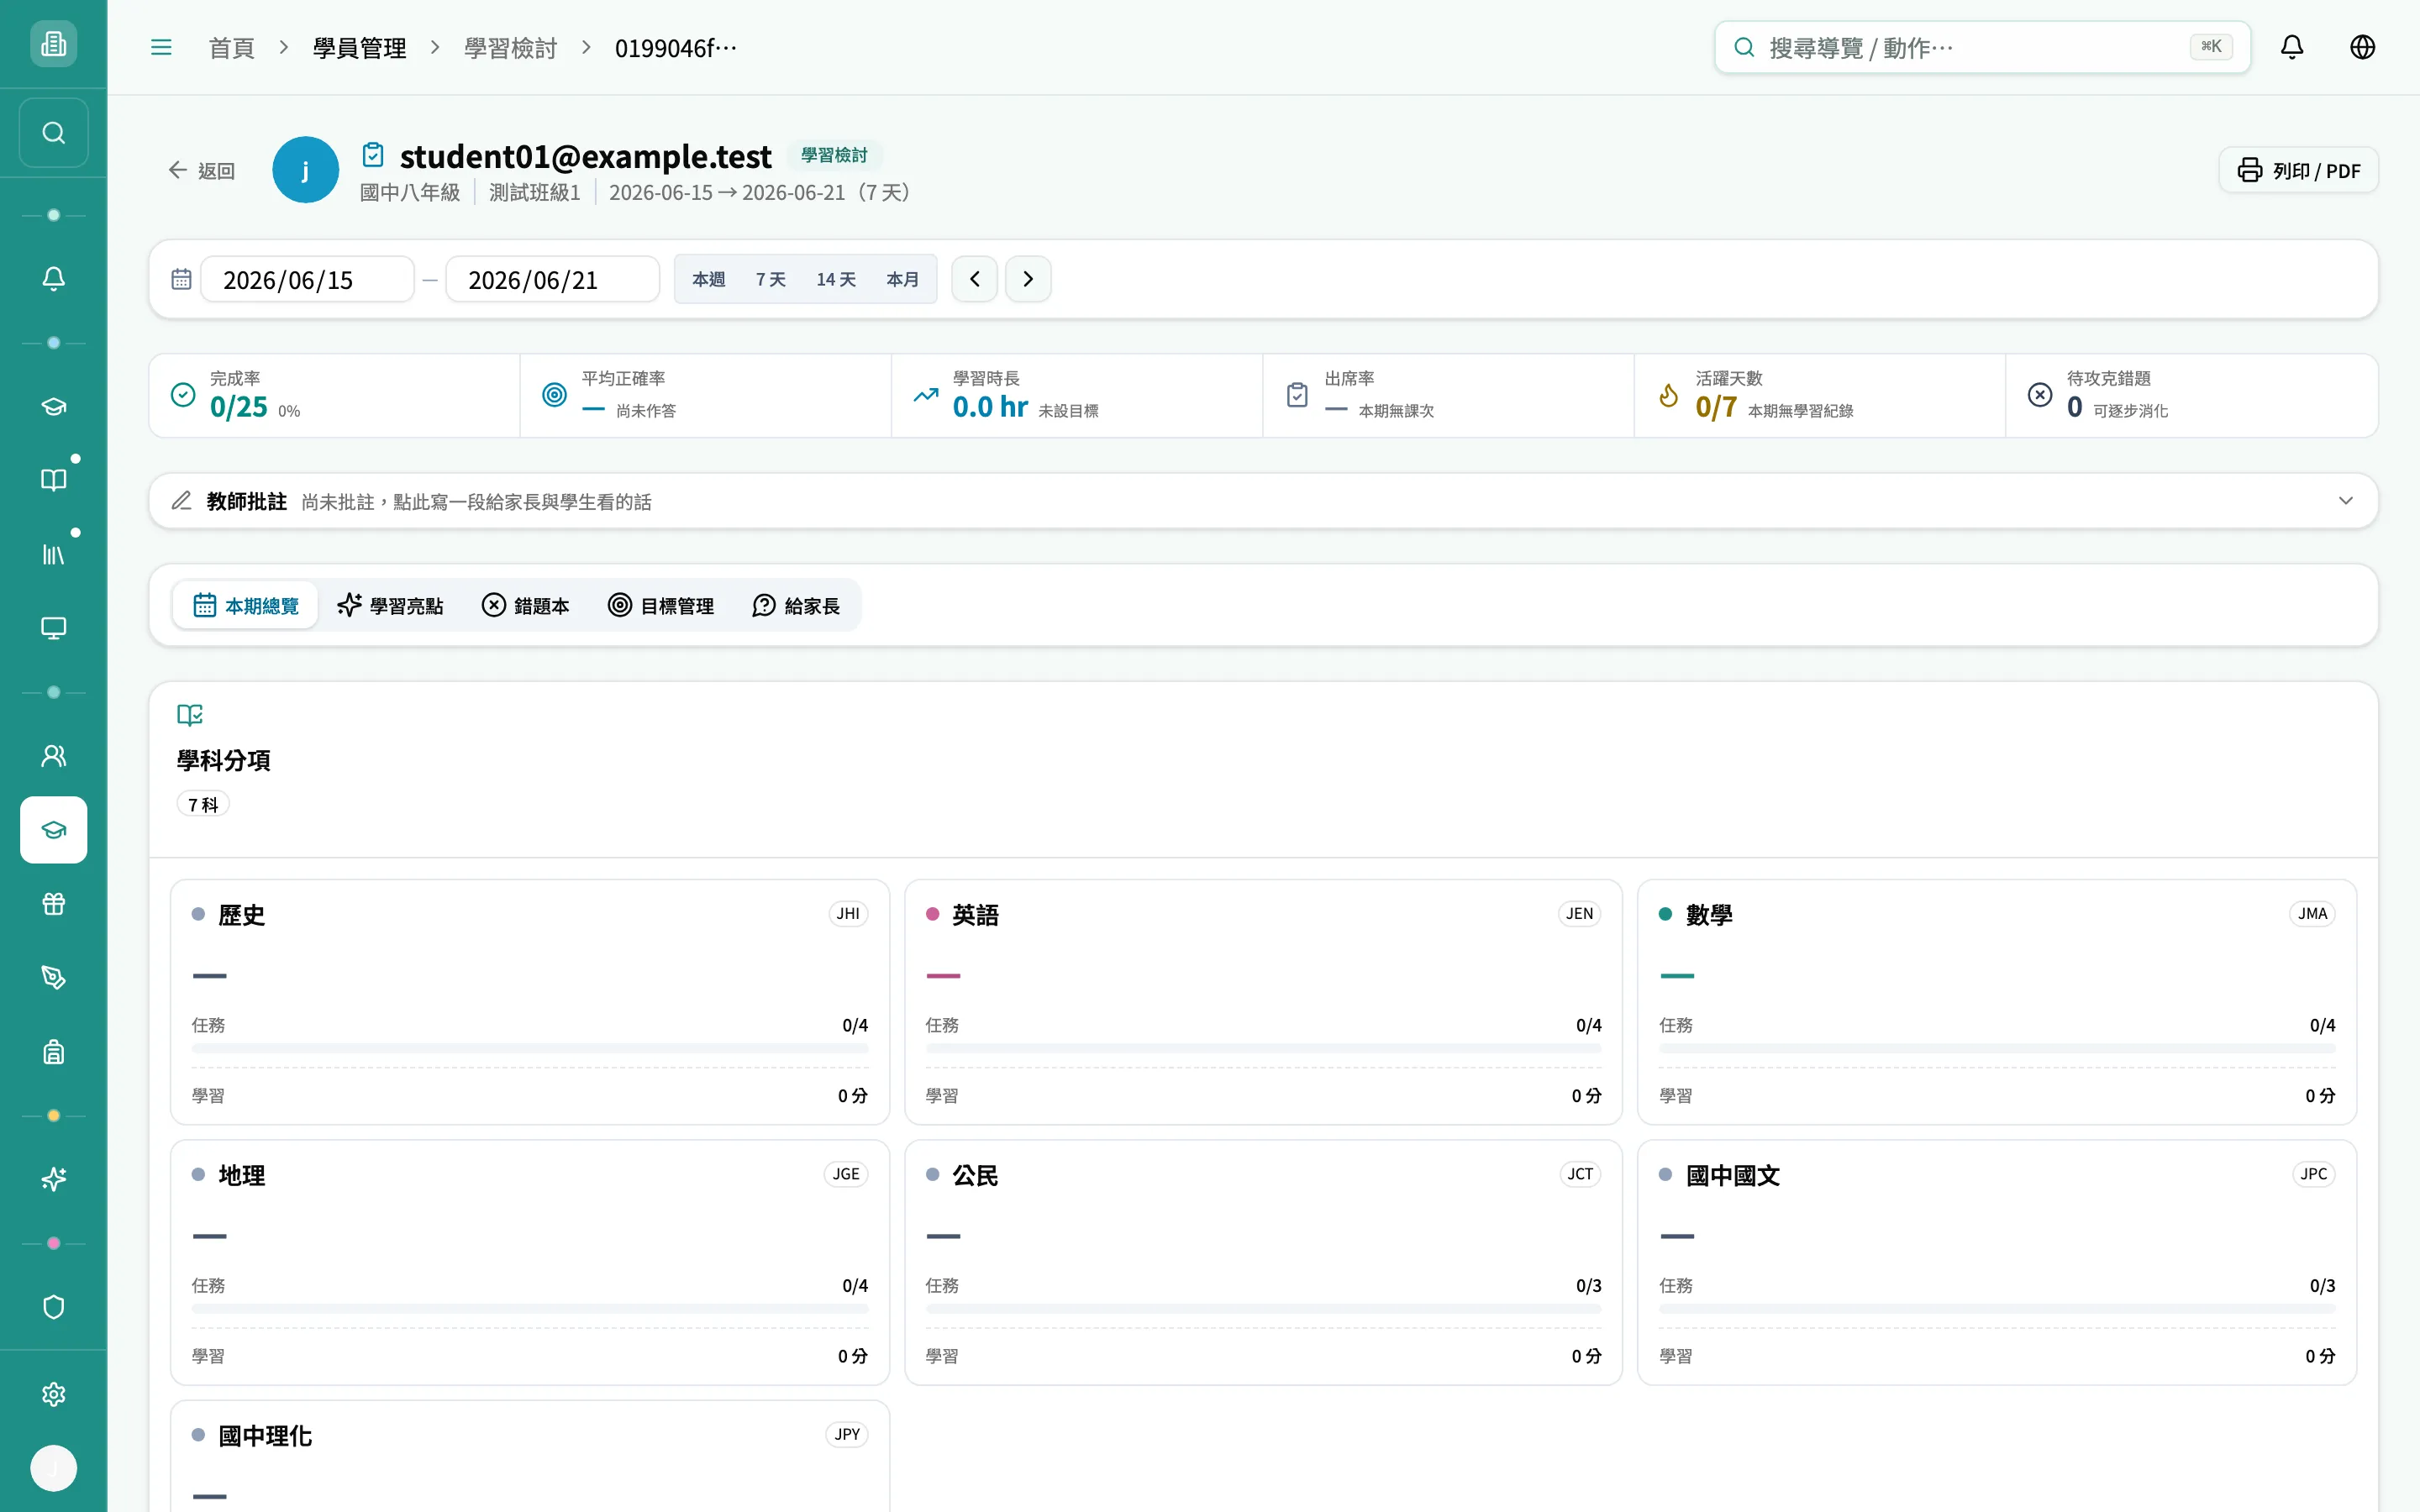Open the sidebar monitor screen icon
The width and height of the screenshot is (2420, 1512).
coord(53,628)
